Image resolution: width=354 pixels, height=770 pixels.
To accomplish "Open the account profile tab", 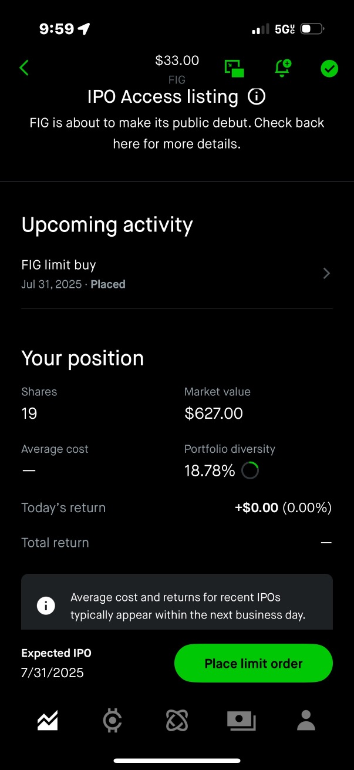I will 306,720.
